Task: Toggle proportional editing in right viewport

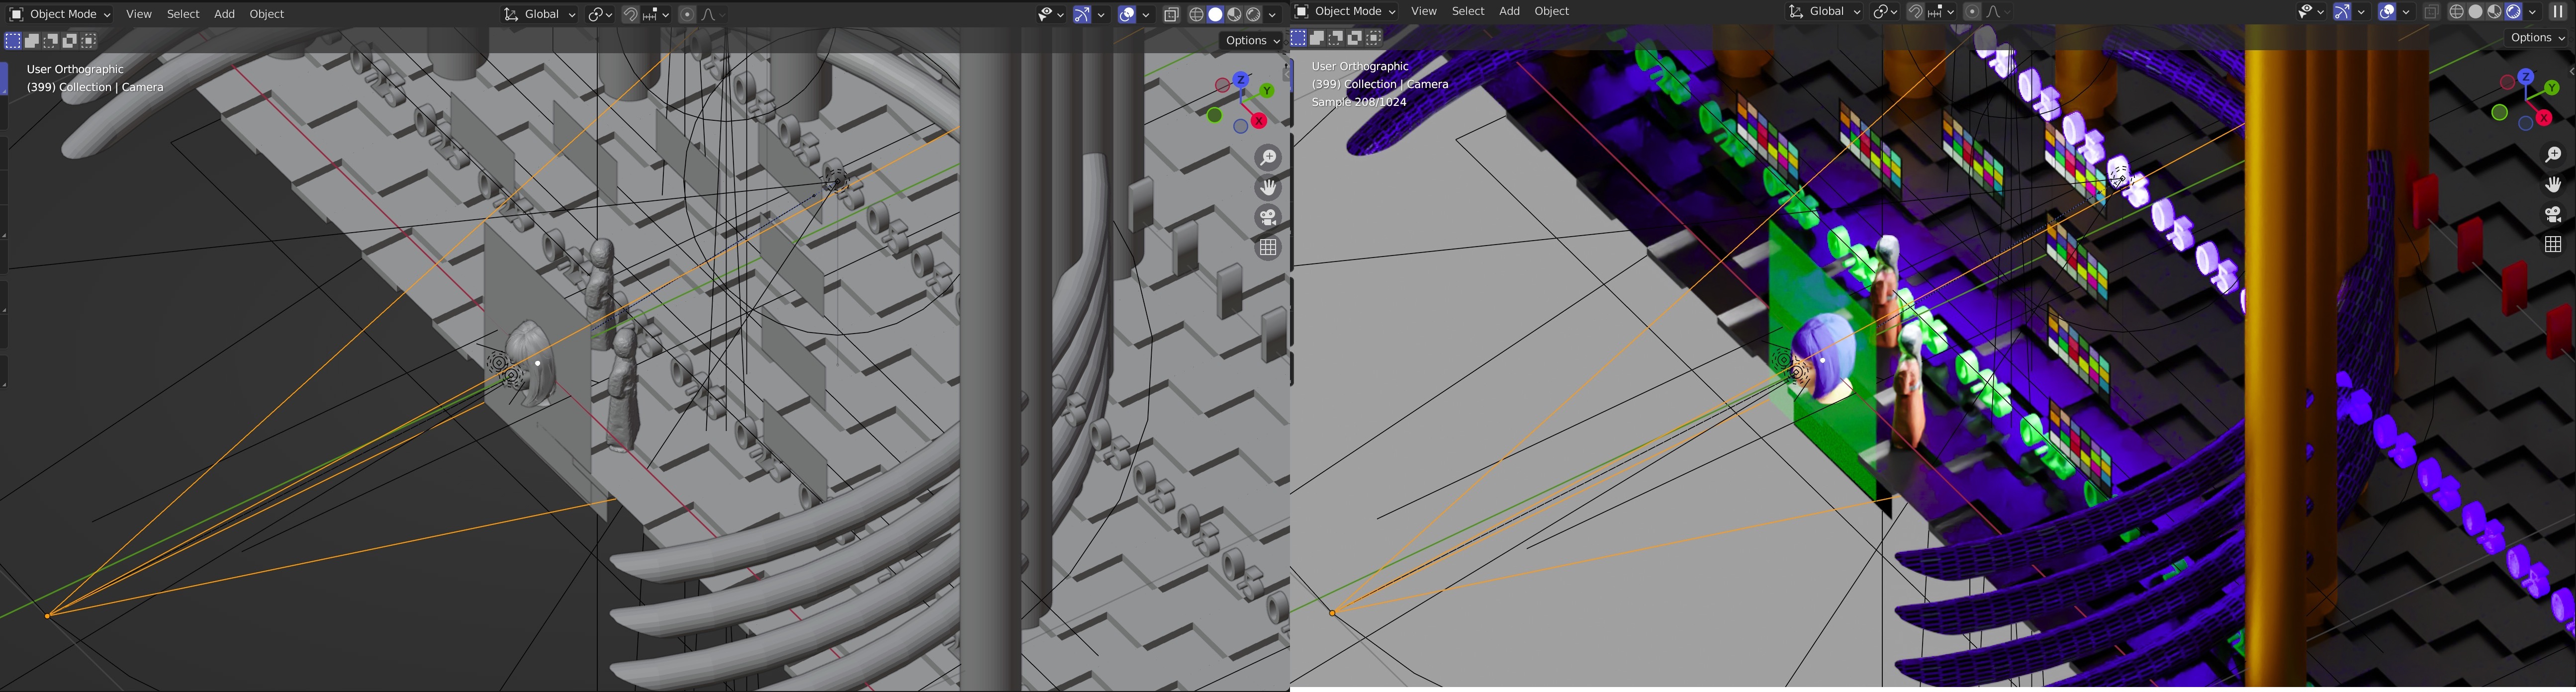Action: coord(1972,11)
